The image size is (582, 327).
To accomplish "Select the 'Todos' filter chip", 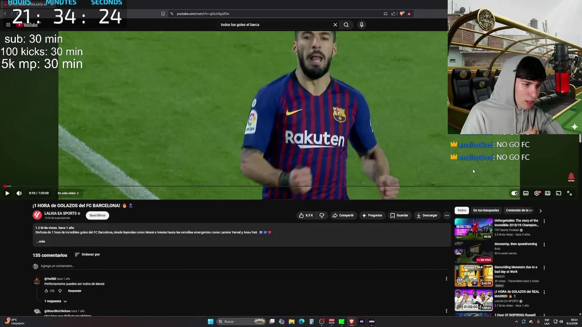I will coord(462,210).
